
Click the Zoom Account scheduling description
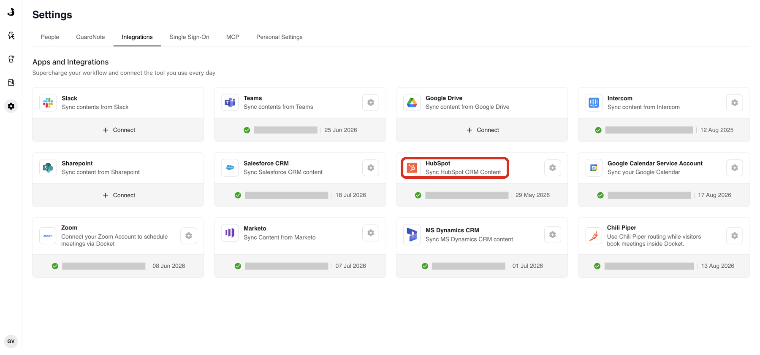pyautogui.click(x=114, y=240)
